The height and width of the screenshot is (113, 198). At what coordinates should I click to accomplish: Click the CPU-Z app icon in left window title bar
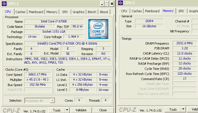(x=4, y=4)
